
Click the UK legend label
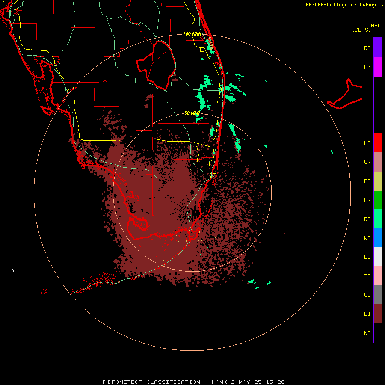coord(367,67)
